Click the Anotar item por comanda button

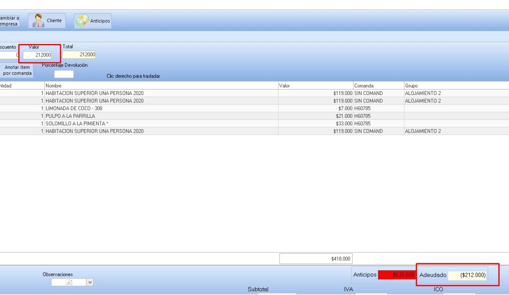17,70
